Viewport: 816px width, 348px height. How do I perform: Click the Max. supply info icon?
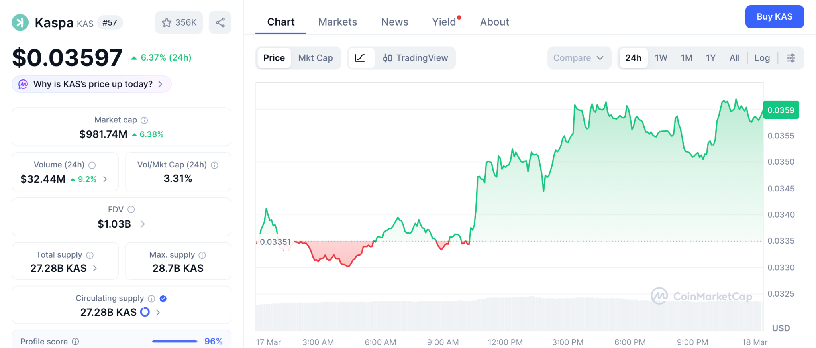tap(202, 255)
